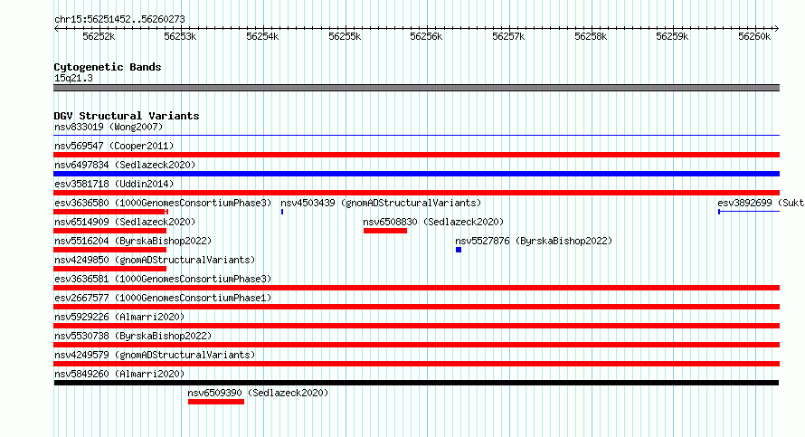Open nsv6497834 (Sedlazeck2020) variant label
805x437 pixels.
tap(125, 165)
